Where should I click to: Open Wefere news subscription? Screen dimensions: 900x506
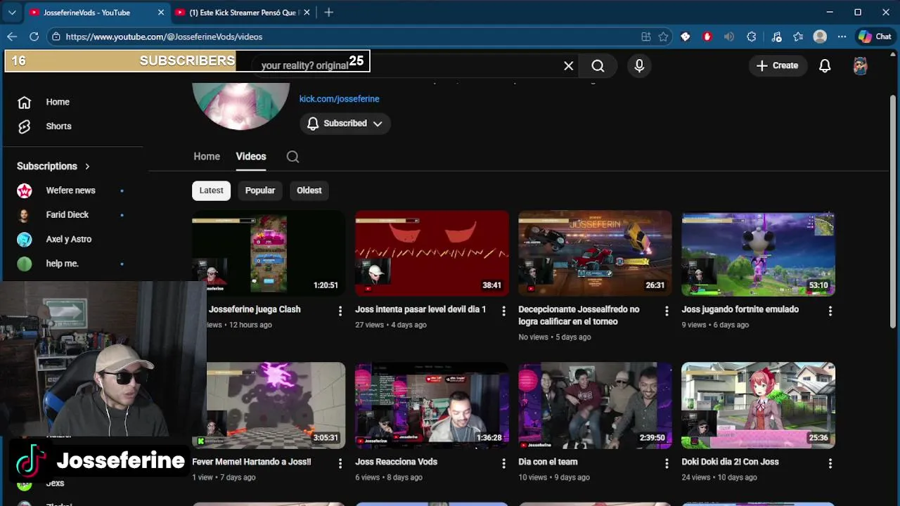[70, 190]
